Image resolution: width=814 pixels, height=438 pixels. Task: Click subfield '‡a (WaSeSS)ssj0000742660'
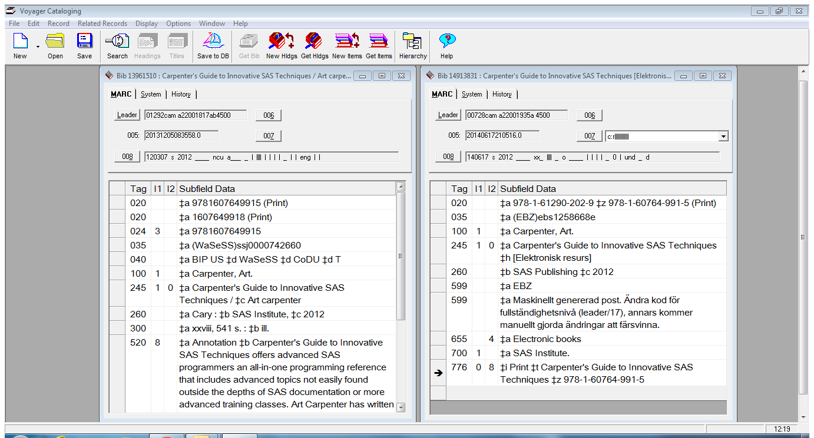[x=240, y=245]
